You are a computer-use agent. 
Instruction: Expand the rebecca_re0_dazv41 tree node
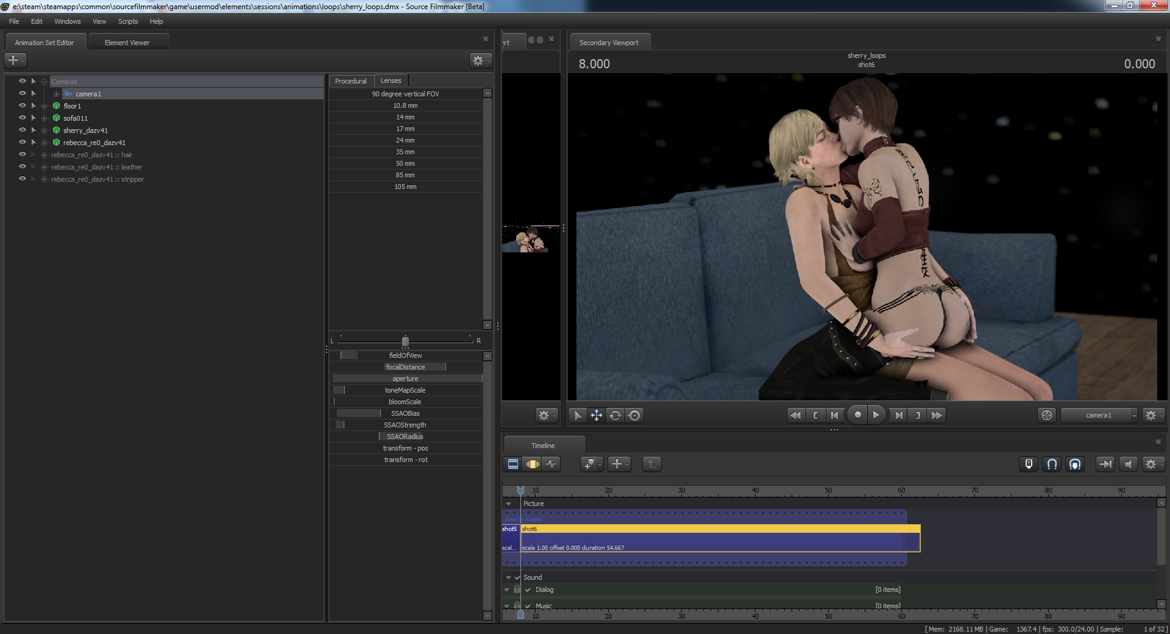coord(44,143)
